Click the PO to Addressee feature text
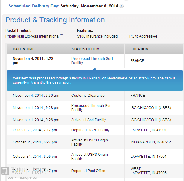 point(143,36)
